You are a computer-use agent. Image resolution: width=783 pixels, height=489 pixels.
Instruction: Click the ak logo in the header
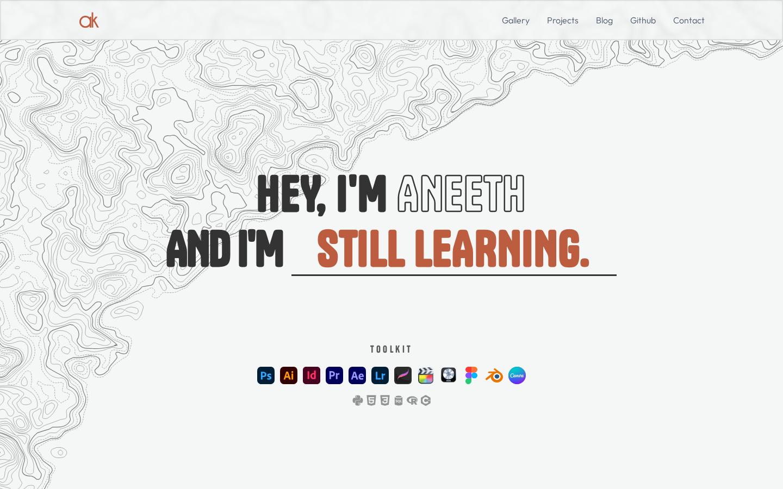tap(89, 21)
